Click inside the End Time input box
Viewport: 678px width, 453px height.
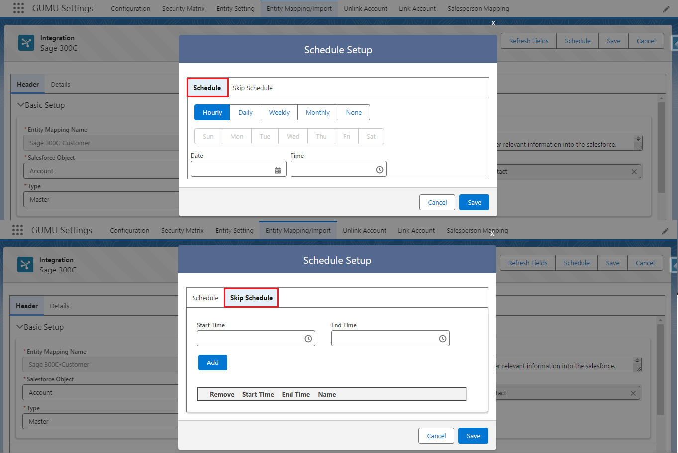pos(384,339)
